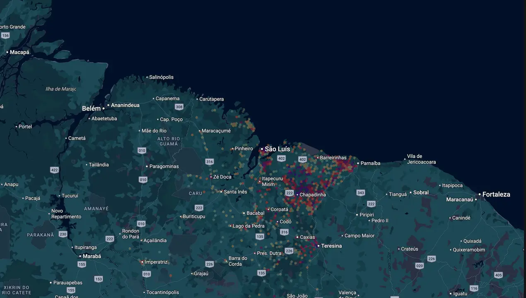This screenshot has width=526, height=298.
Task: Click the Campo Maior label
Action: (360, 236)
